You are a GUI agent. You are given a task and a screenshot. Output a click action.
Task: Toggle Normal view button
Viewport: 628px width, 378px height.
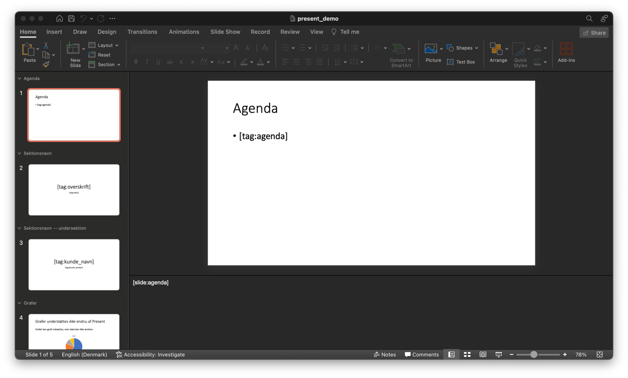pyautogui.click(x=451, y=354)
